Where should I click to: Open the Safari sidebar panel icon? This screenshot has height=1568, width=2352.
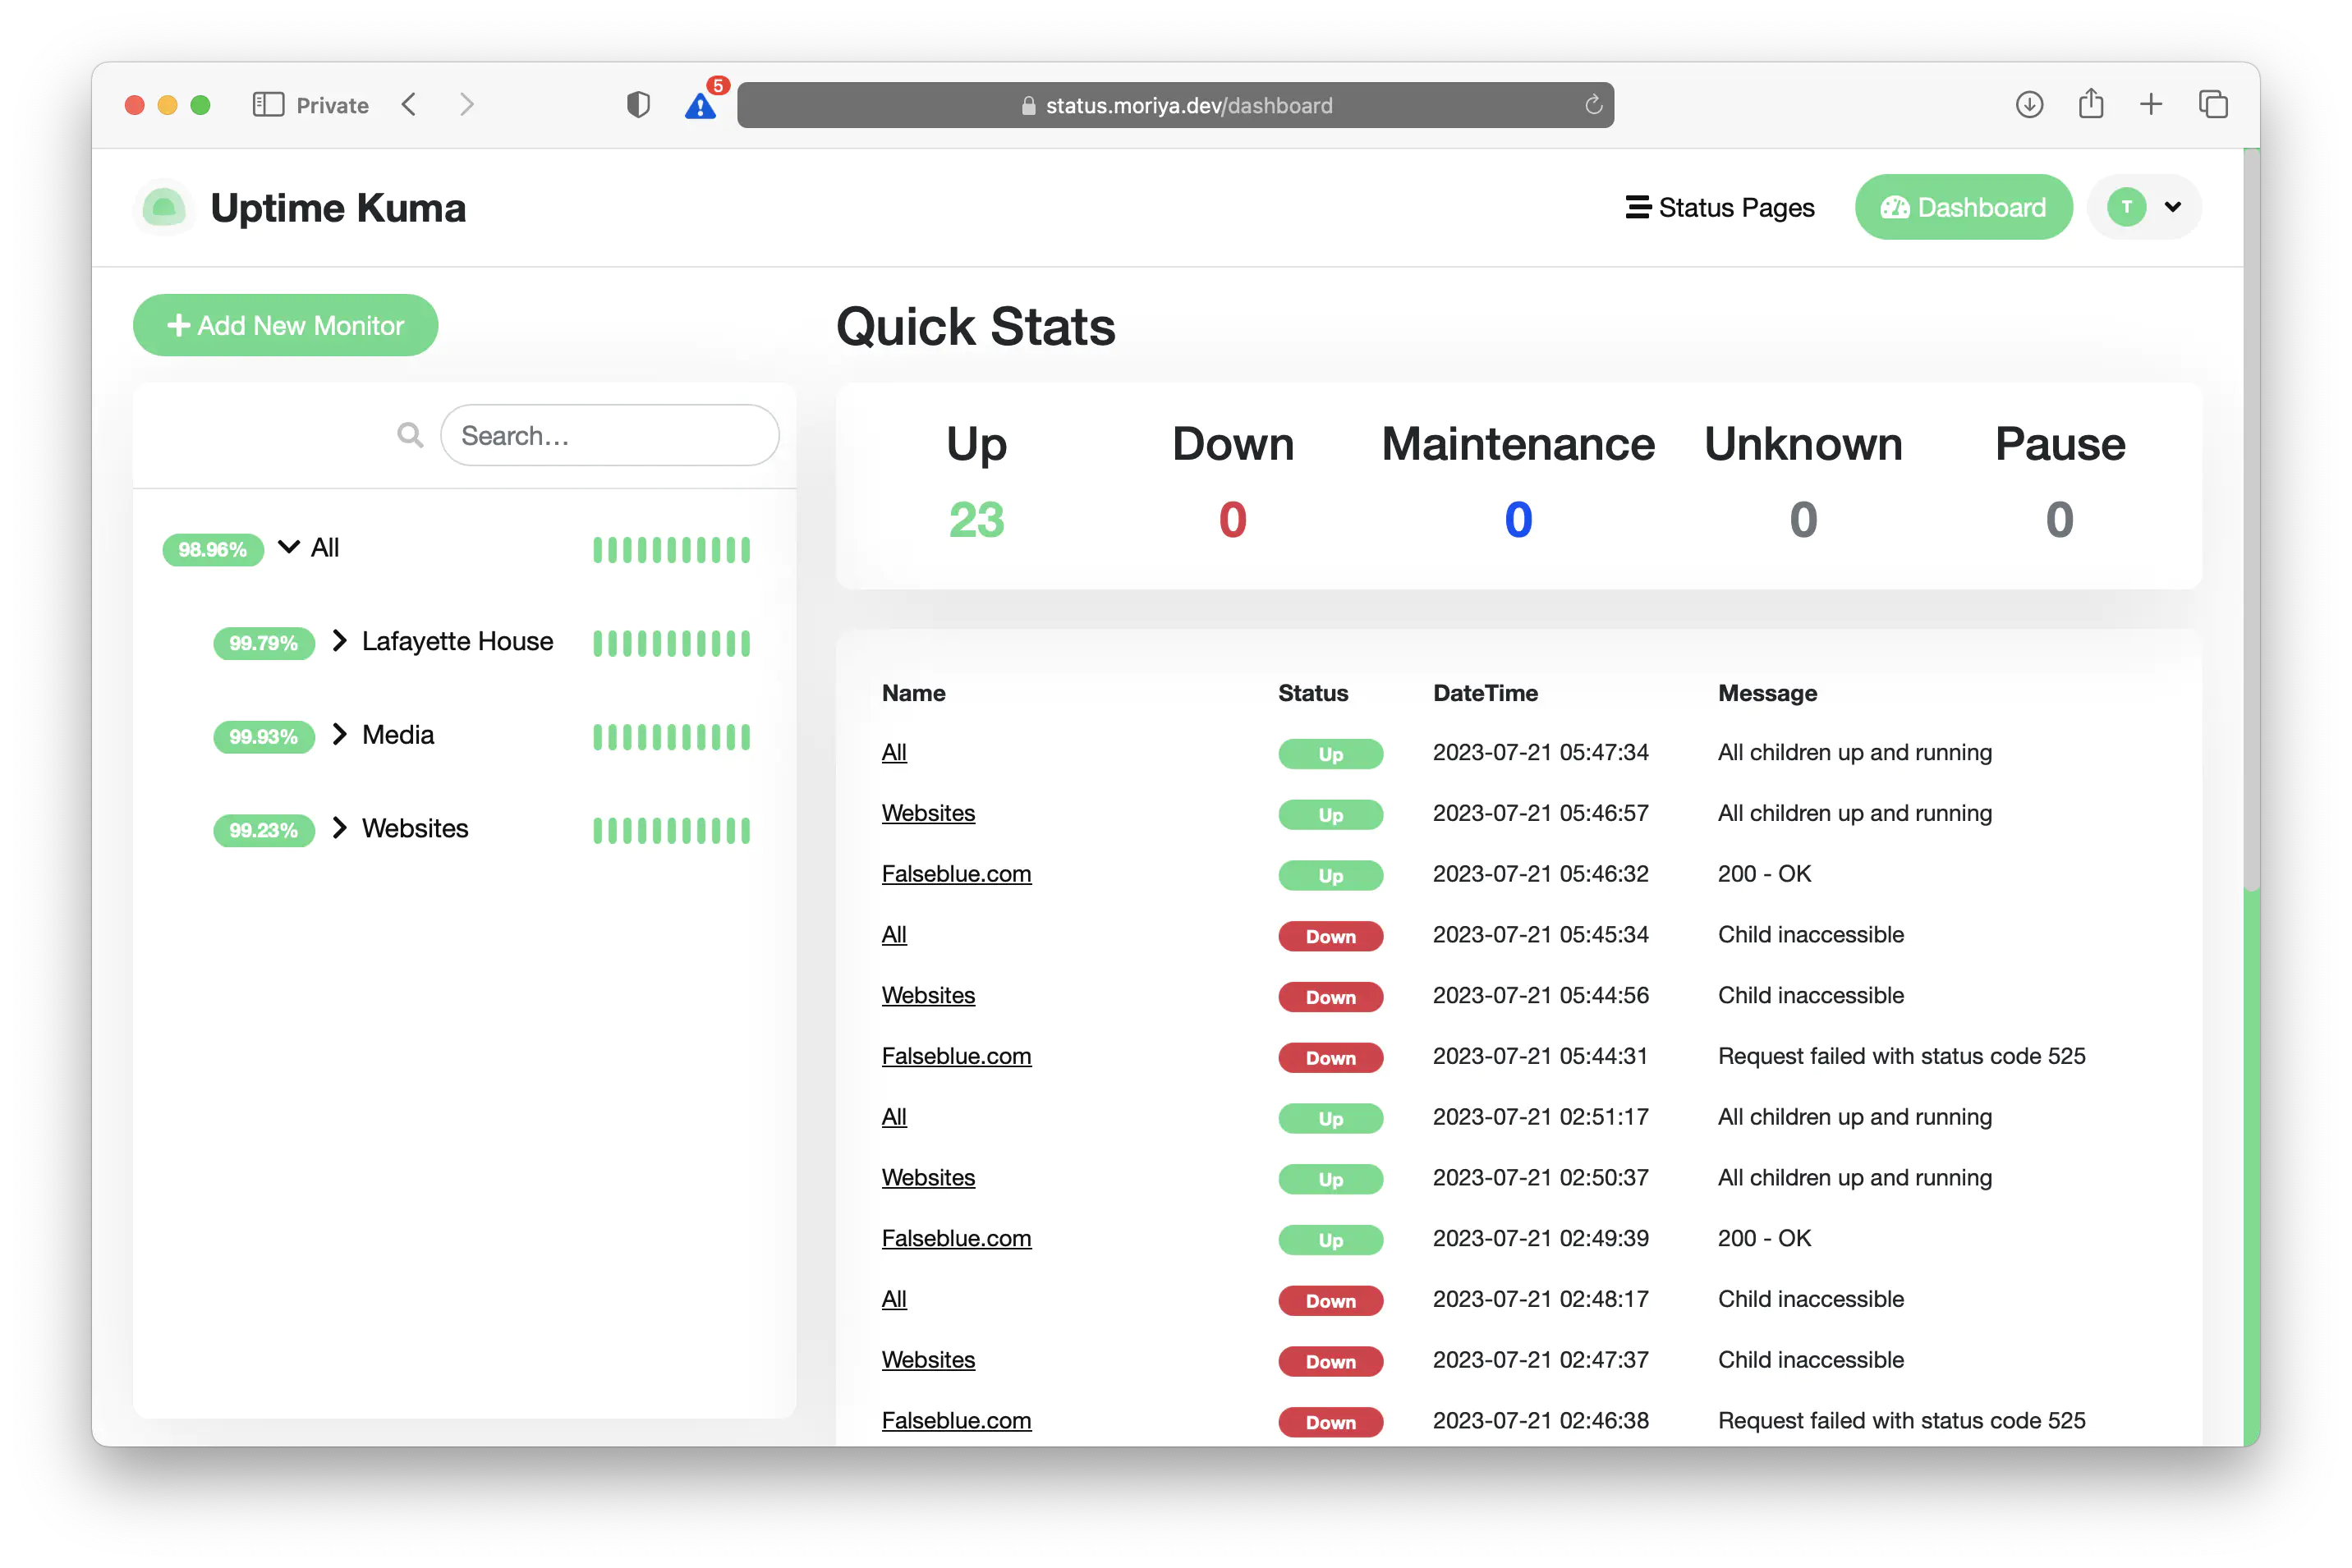[x=268, y=105]
